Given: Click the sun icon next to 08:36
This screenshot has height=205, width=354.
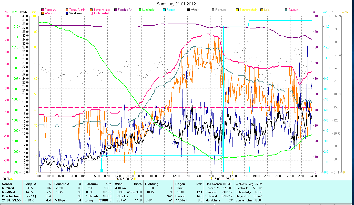Looking at the screenshot, I should [12, 179].
